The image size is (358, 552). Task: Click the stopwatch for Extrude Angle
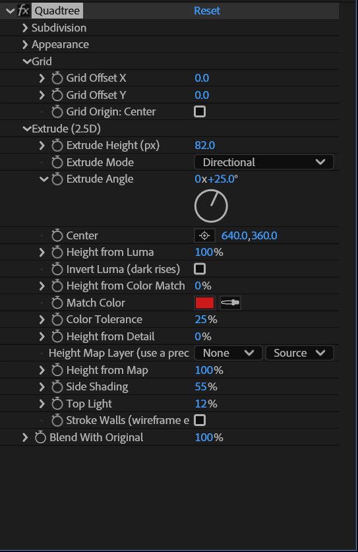pyautogui.click(x=57, y=179)
